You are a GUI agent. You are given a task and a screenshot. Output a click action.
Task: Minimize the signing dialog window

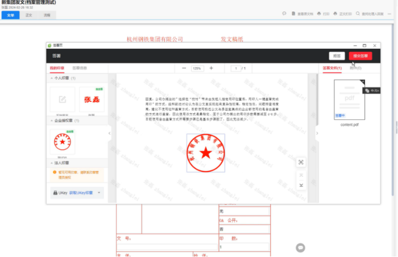click(x=355, y=45)
